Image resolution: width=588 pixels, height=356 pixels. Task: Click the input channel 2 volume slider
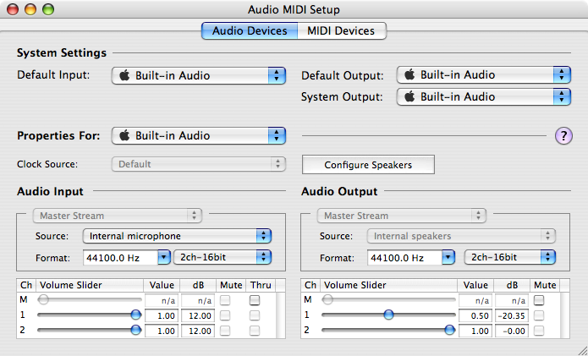pos(90,330)
